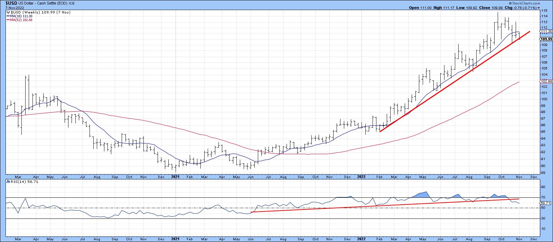
Task: Click the 109.99 last price tag on axis
Action: pyautogui.click(x=545, y=39)
